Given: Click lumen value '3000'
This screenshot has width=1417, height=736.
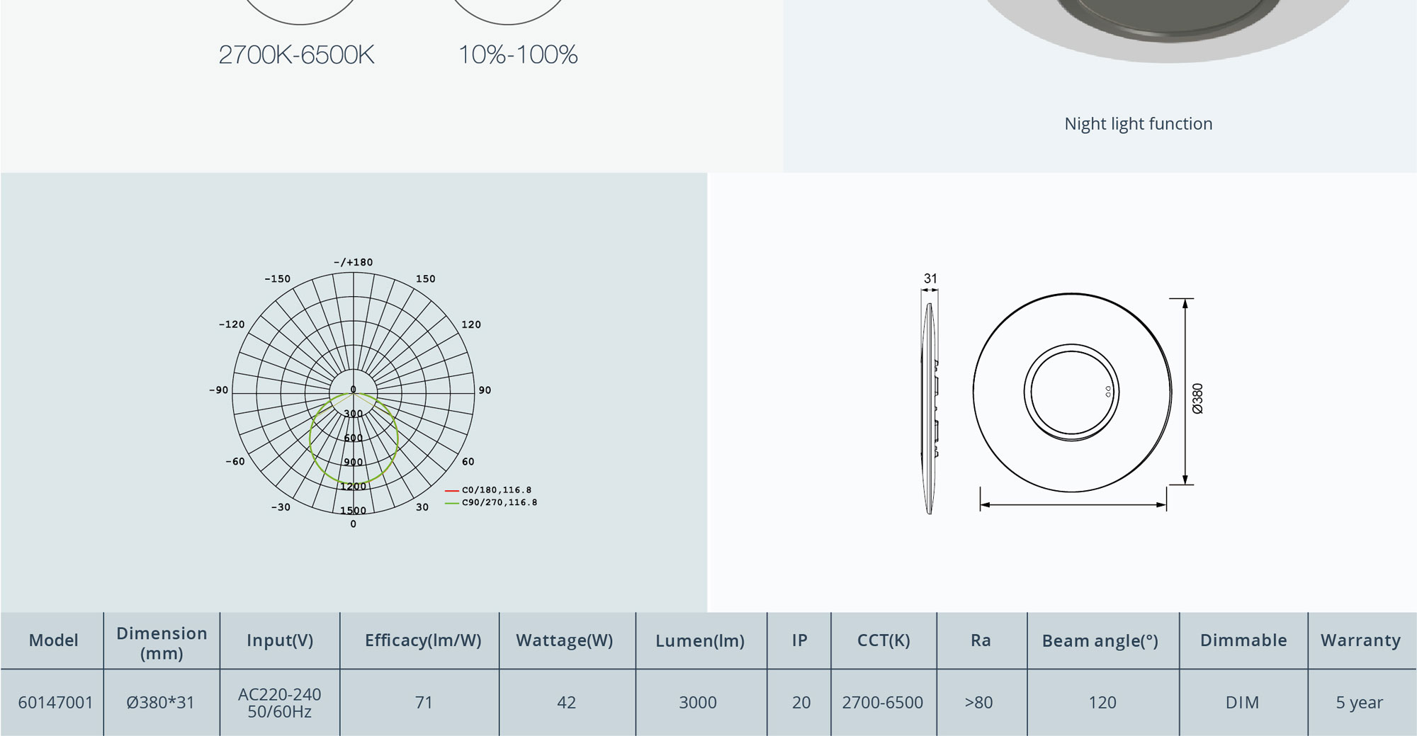Looking at the screenshot, I should coord(698,703).
